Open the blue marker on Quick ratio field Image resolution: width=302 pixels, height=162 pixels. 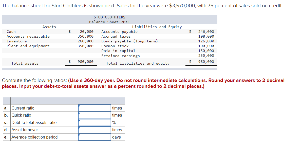coord(79,114)
